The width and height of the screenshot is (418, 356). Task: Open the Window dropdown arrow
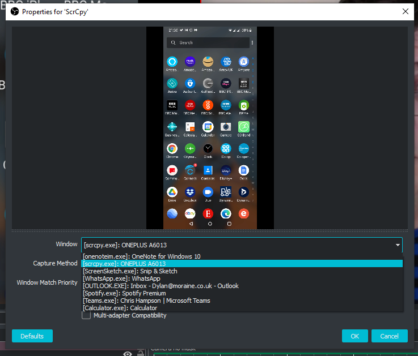point(398,245)
